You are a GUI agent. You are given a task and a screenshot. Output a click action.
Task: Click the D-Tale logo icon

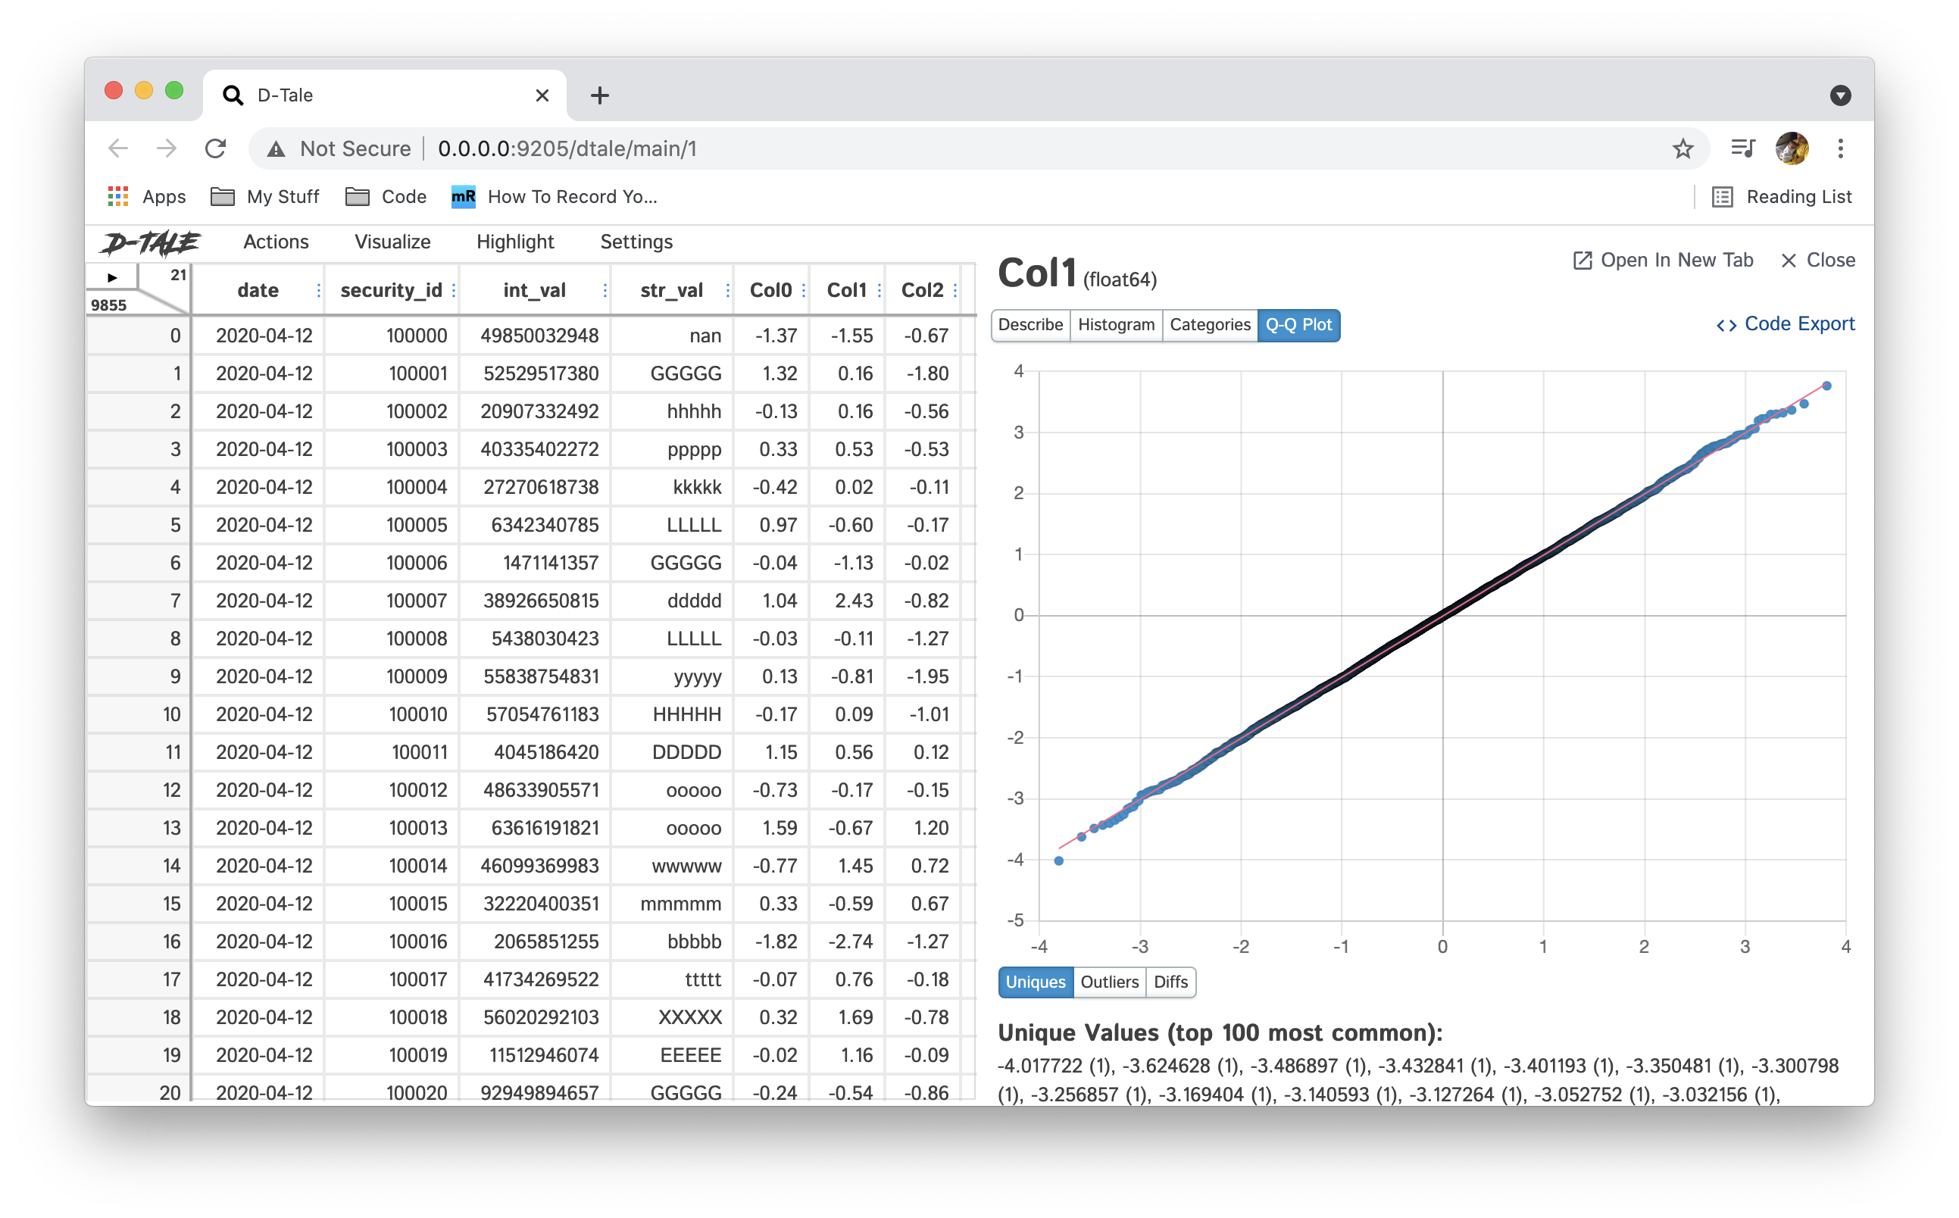point(151,242)
